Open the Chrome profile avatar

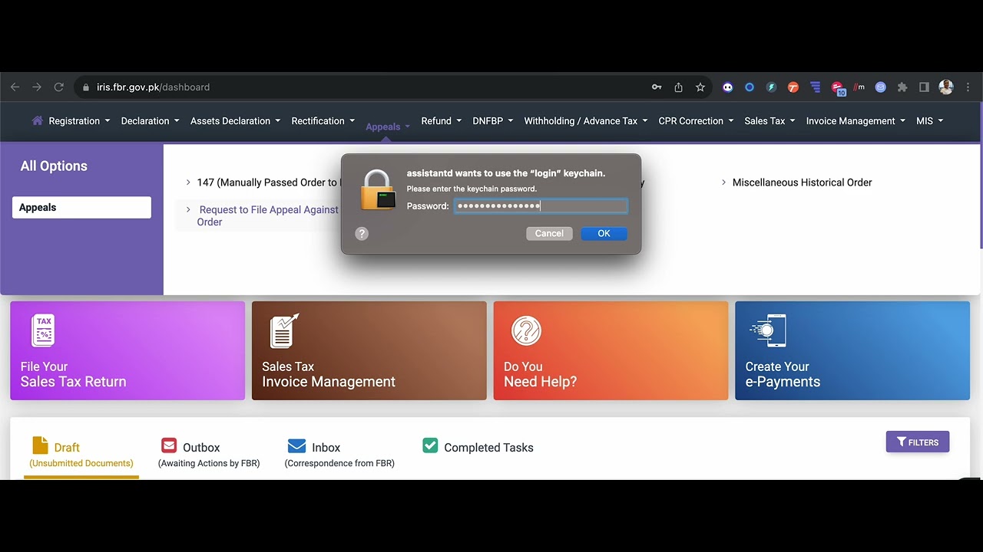[x=946, y=87]
